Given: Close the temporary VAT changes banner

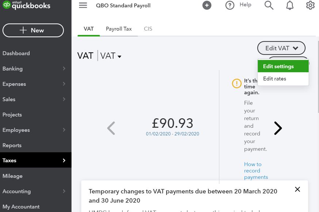Looking at the screenshot, I should (x=297, y=189).
